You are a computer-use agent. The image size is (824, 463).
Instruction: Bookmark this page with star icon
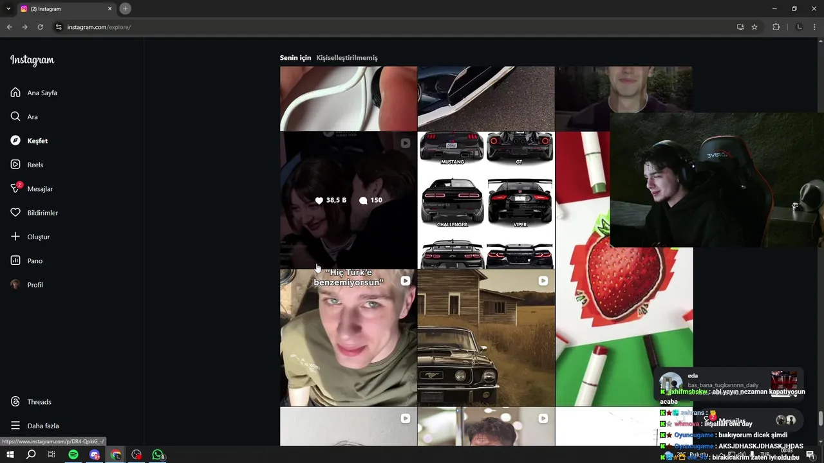pos(754,27)
